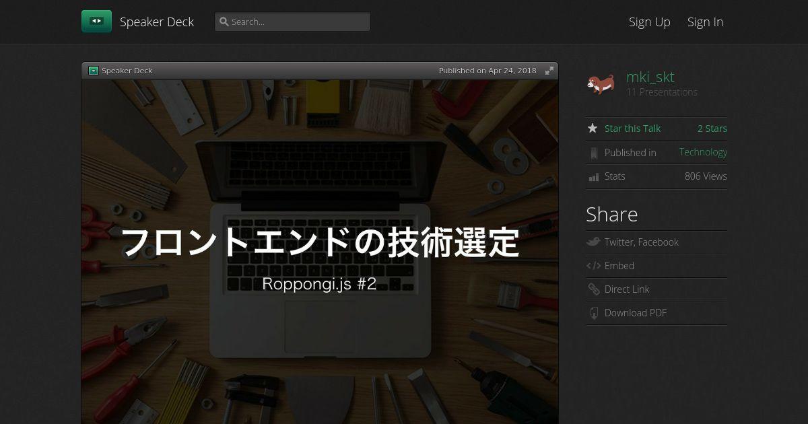Image resolution: width=808 pixels, height=424 pixels.
Task: Click Published on Apr 24, 2018 text
Action: (x=487, y=71)
